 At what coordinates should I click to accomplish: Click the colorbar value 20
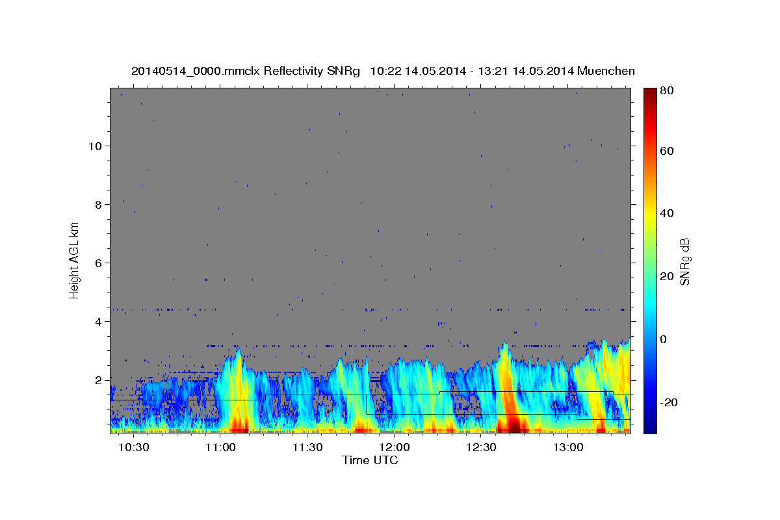666,277
